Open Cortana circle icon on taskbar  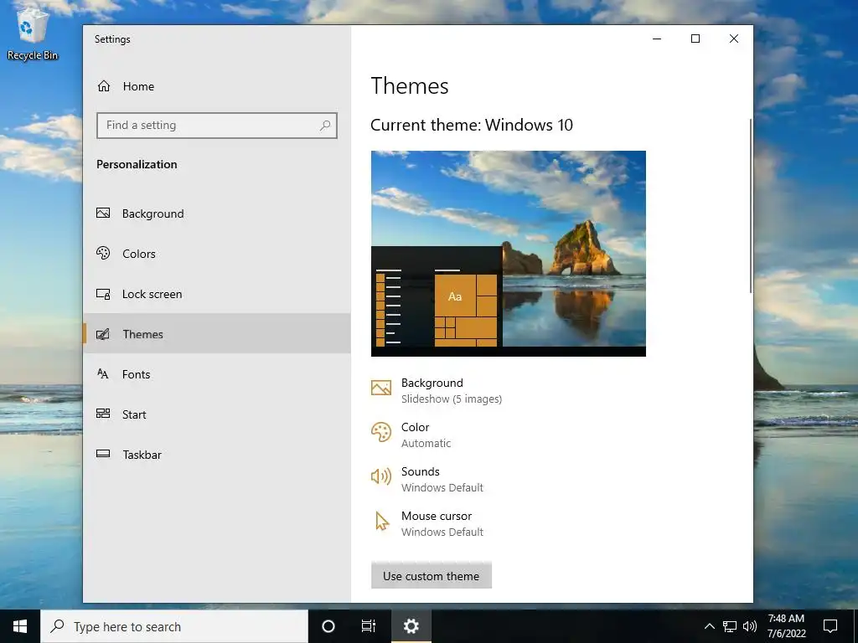(328, 626)
